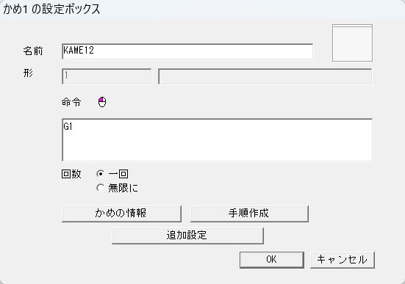The image size is (405, 284).
Task: Click the pink mouse icon beside 命令
Action: point(102,102)
